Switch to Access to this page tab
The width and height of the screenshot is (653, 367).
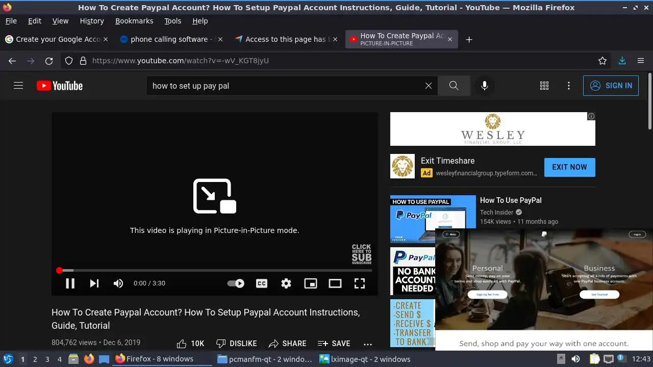tap(286, 39)
